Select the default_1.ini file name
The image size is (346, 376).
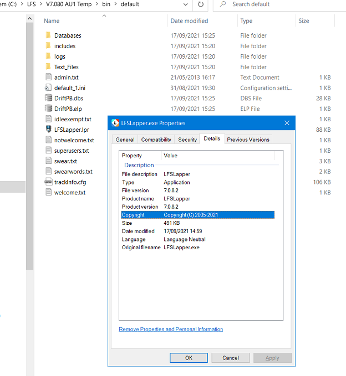pos(70,88)
